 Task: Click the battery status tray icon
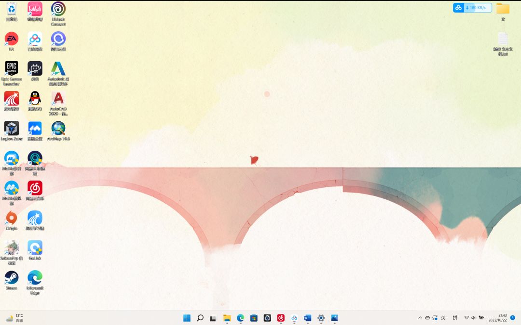(x=481, y=318)
